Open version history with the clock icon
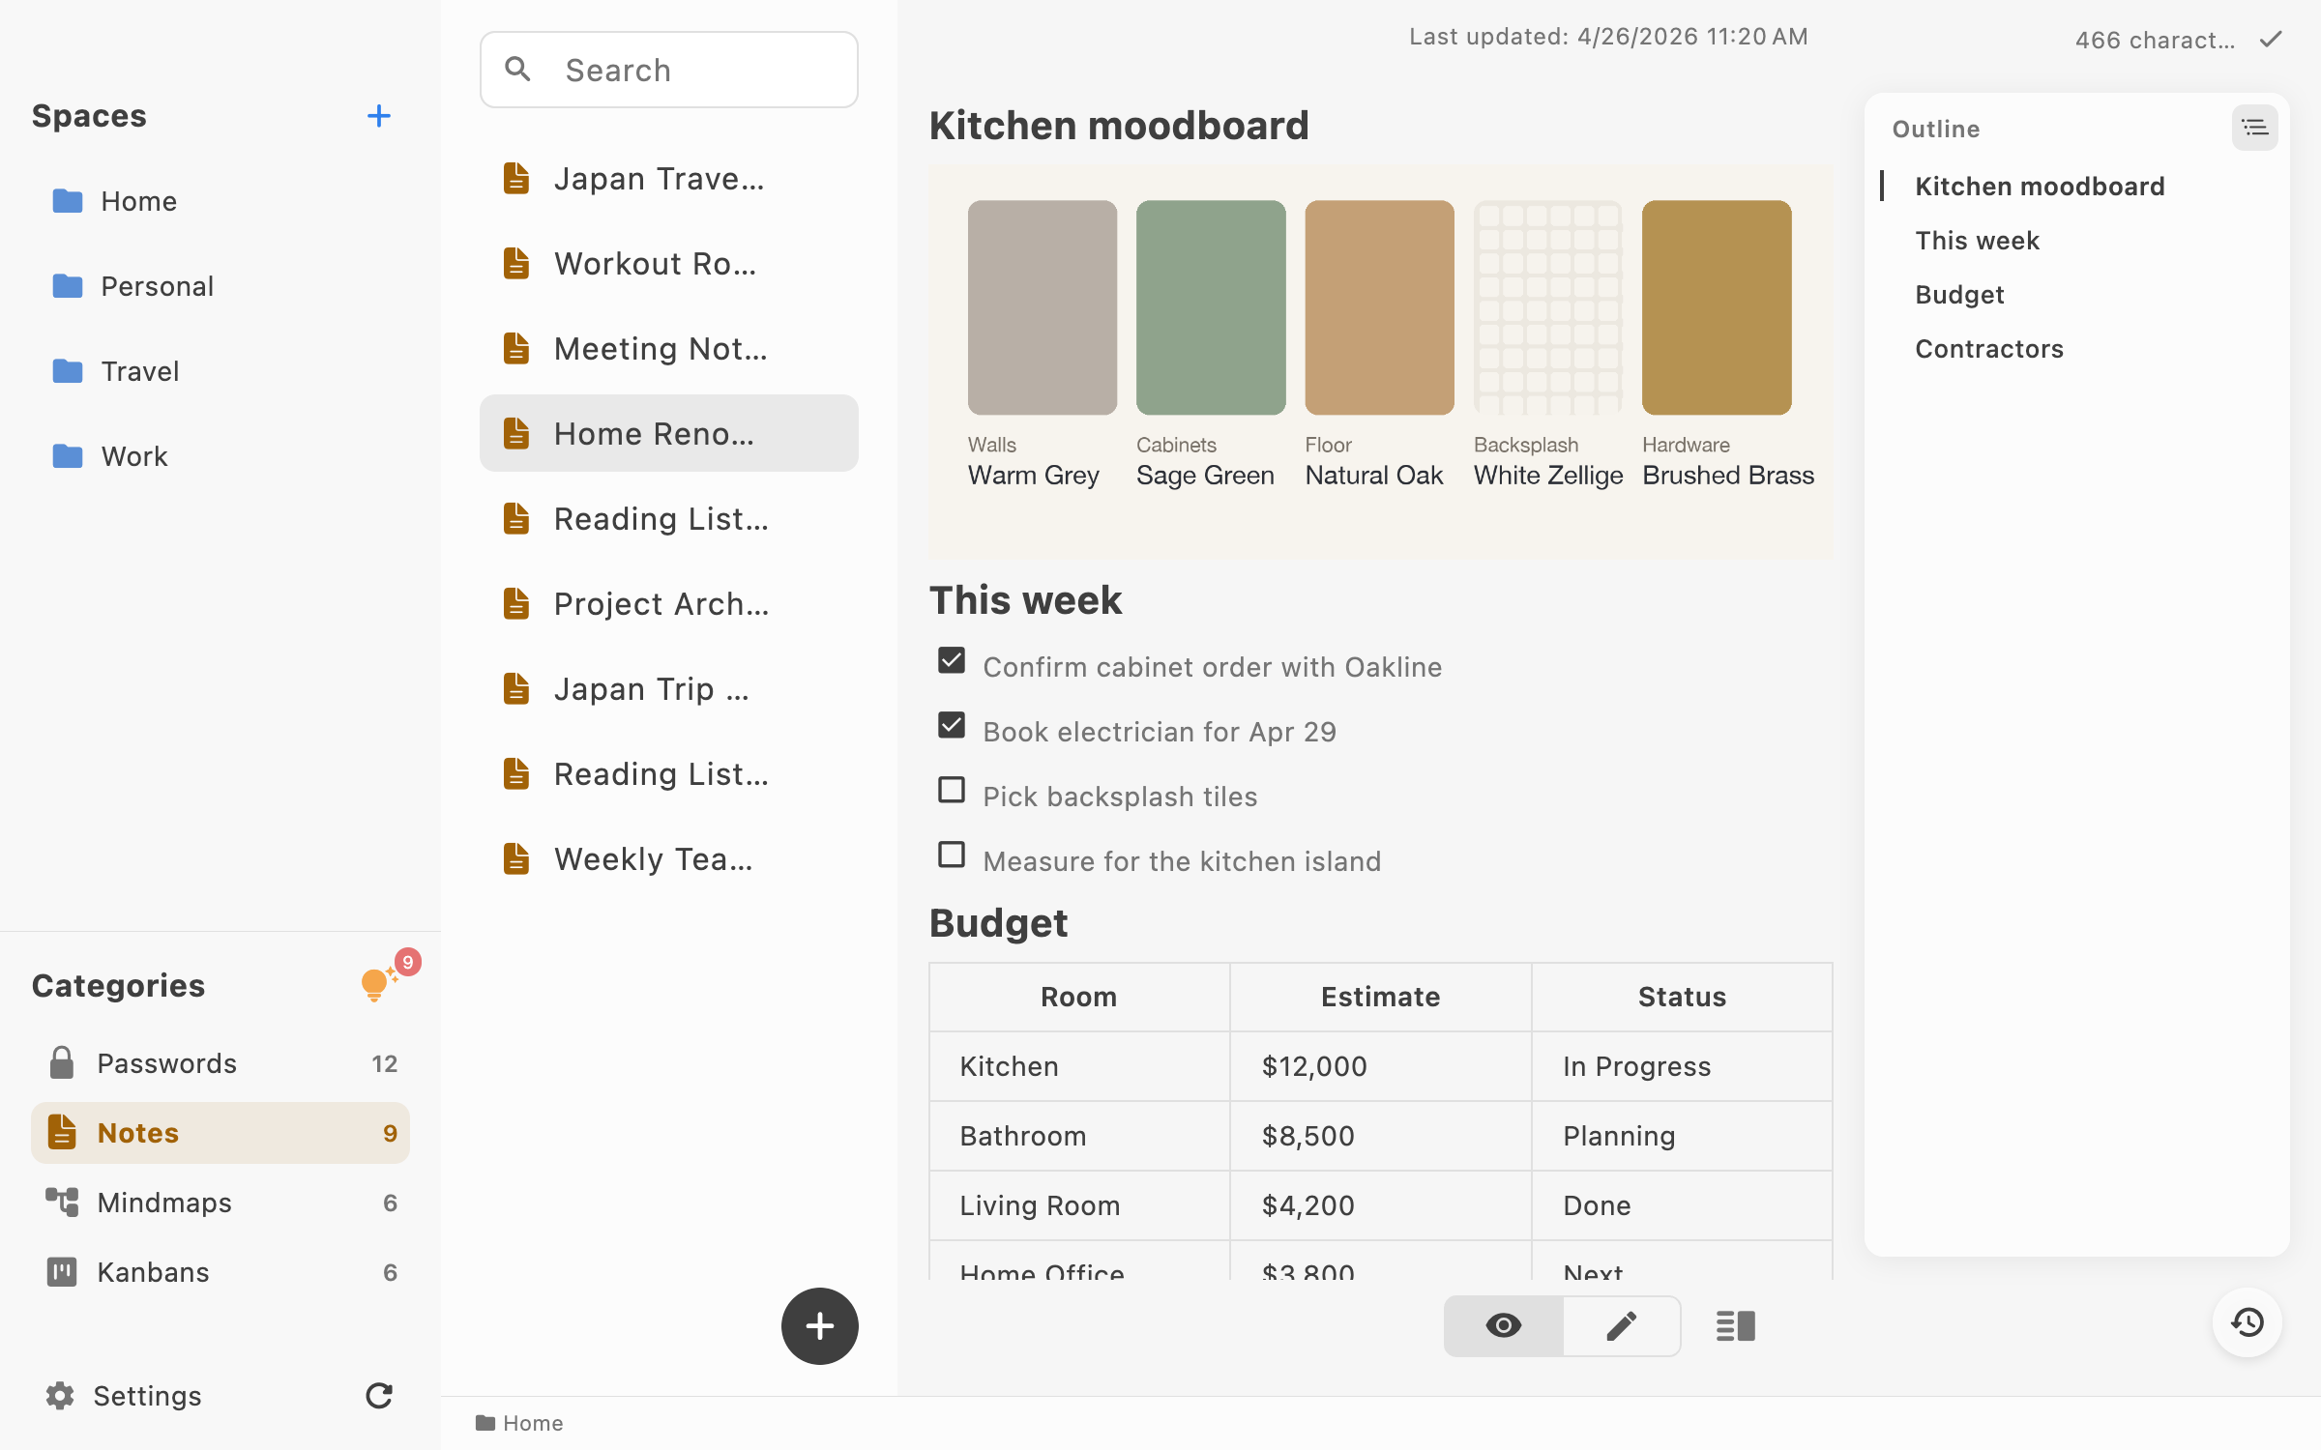The width and height of the screenshot is (2321, 1450). pyautogui.click(x=2248, y=1321)
